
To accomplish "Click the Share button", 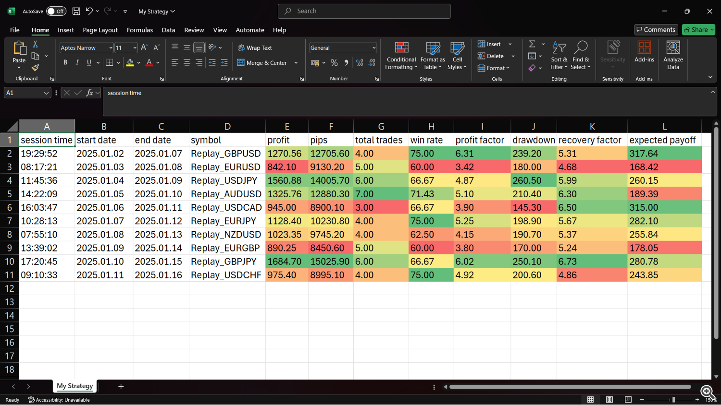I will [x=698, y=30].
